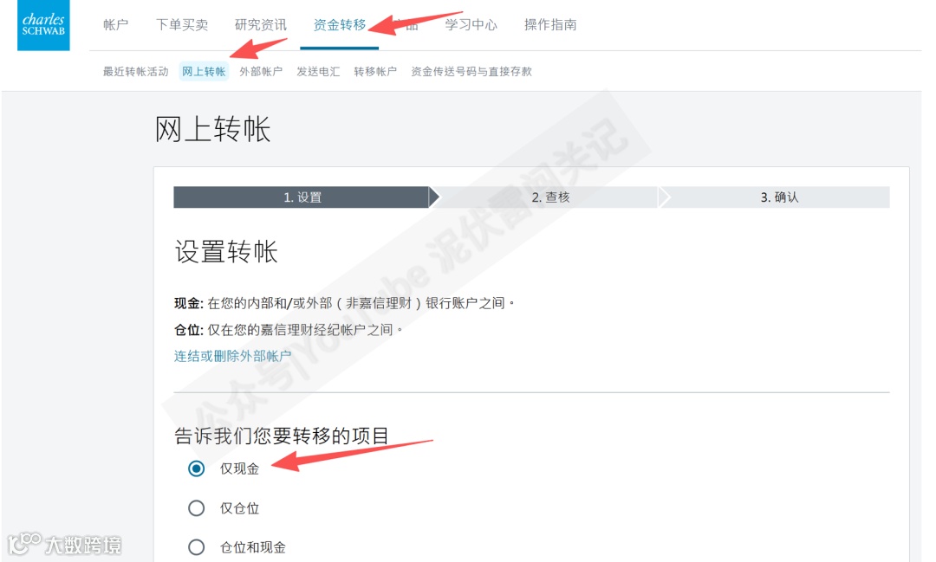Select the 仓位和现金 radio button
Viewport: 936px width, 562px height.
click(197, 547)
